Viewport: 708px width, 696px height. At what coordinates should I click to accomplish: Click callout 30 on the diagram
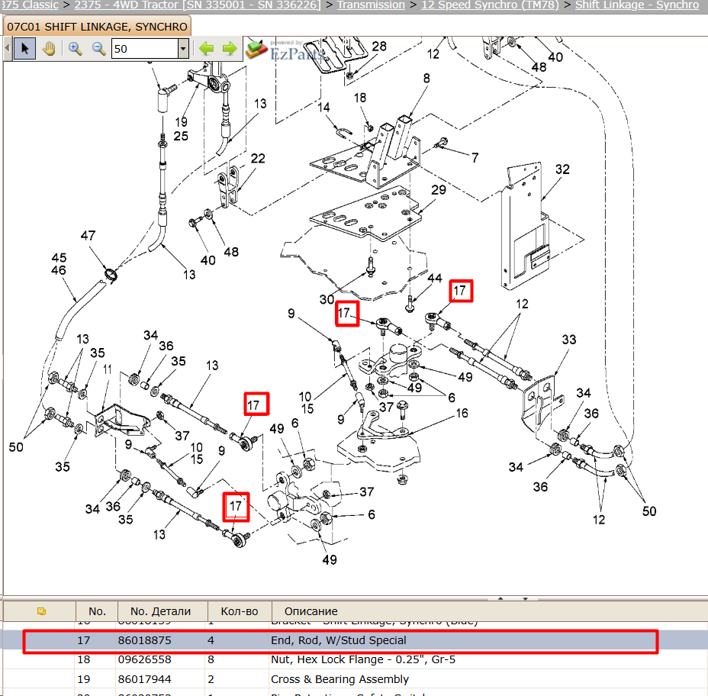[x=327, y=299]
